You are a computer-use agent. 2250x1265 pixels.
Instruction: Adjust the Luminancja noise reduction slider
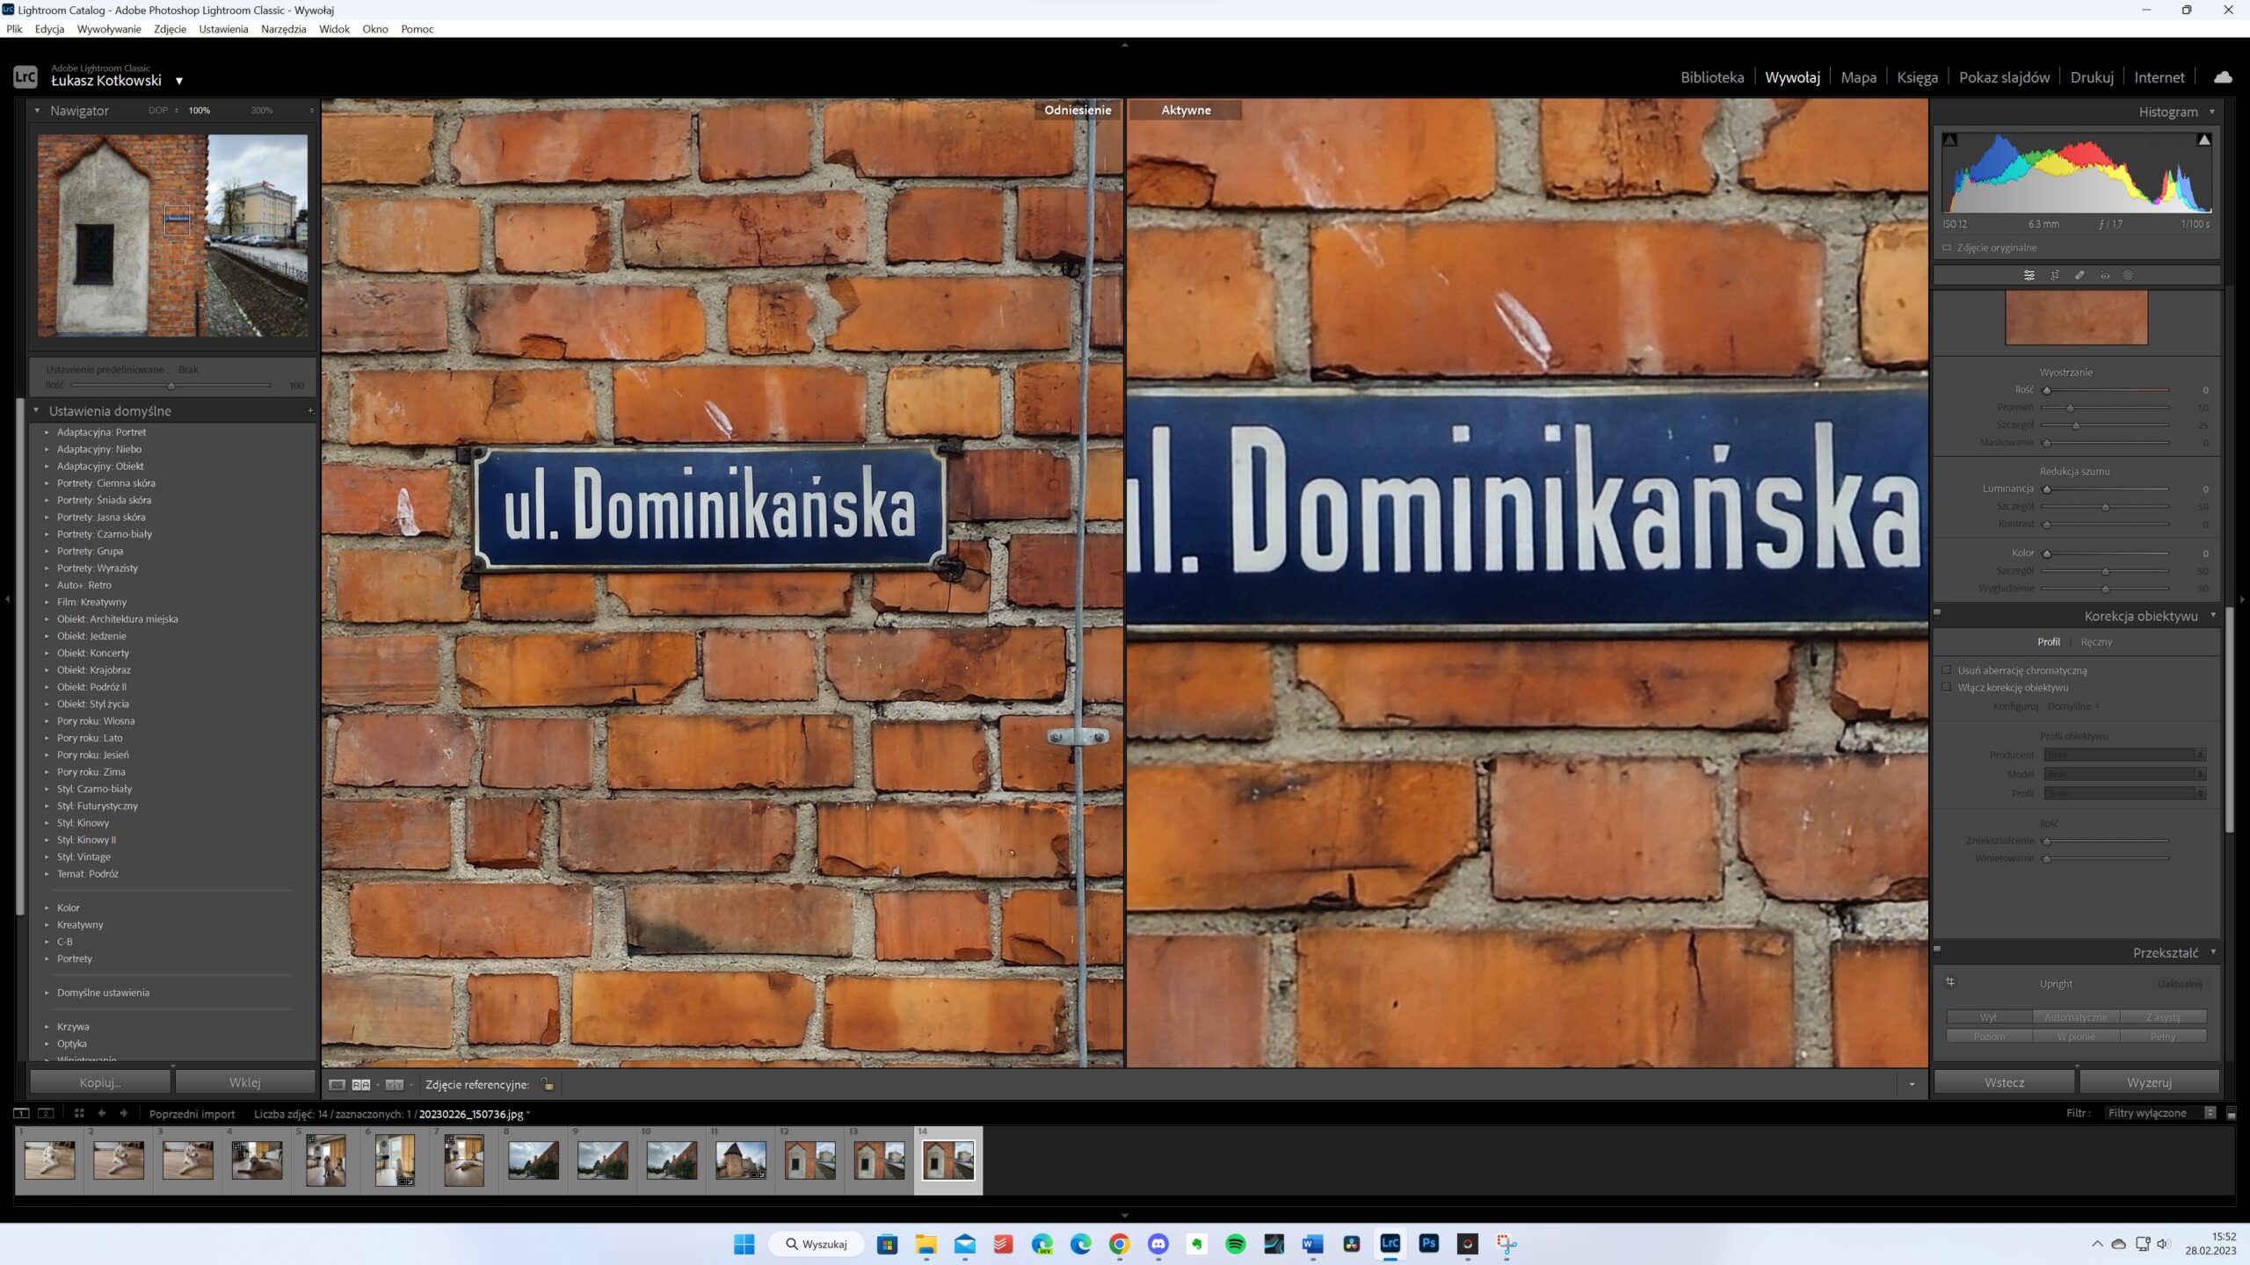pyautogui.click(x=2047, y=489)
